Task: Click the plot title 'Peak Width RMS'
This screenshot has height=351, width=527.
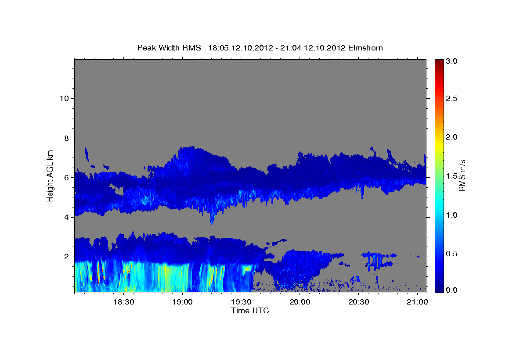Action: pos(169,47)
